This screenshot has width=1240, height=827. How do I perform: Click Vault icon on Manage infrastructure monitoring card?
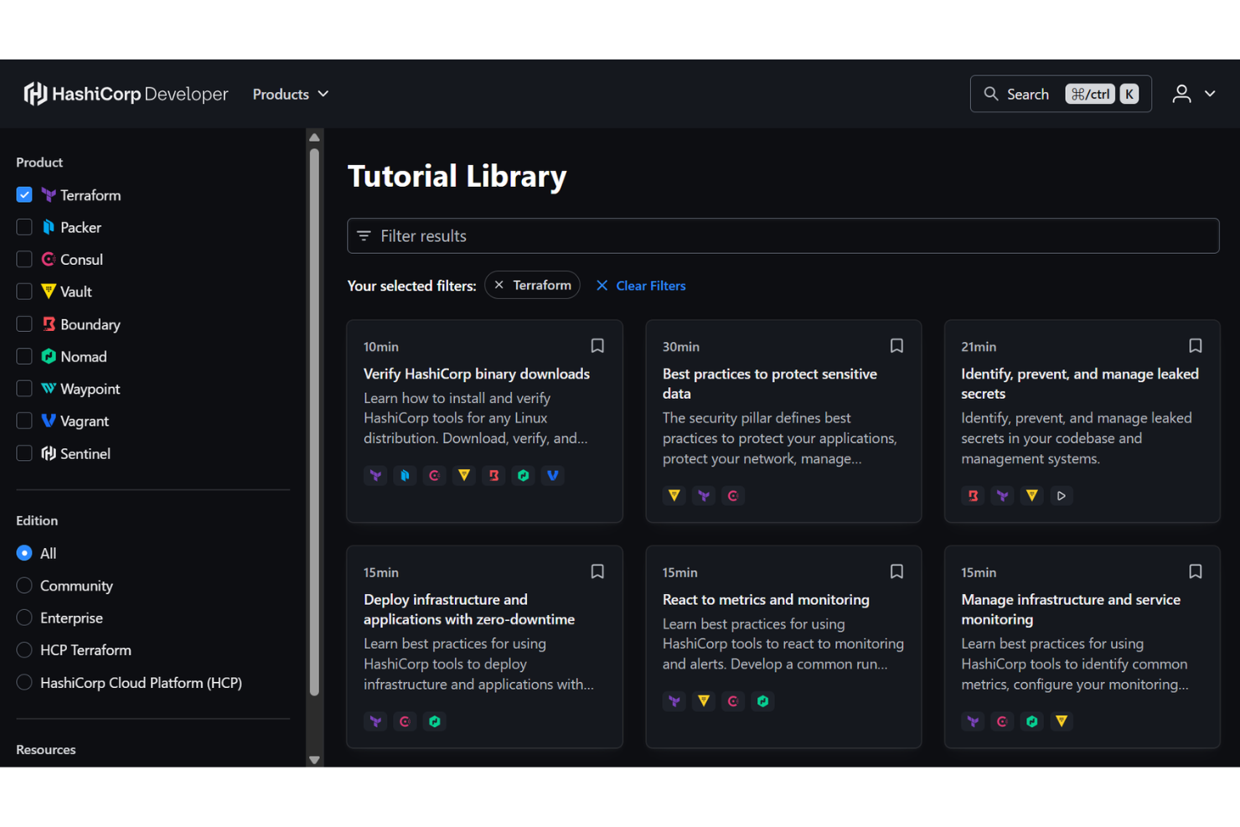point(1062,721)
